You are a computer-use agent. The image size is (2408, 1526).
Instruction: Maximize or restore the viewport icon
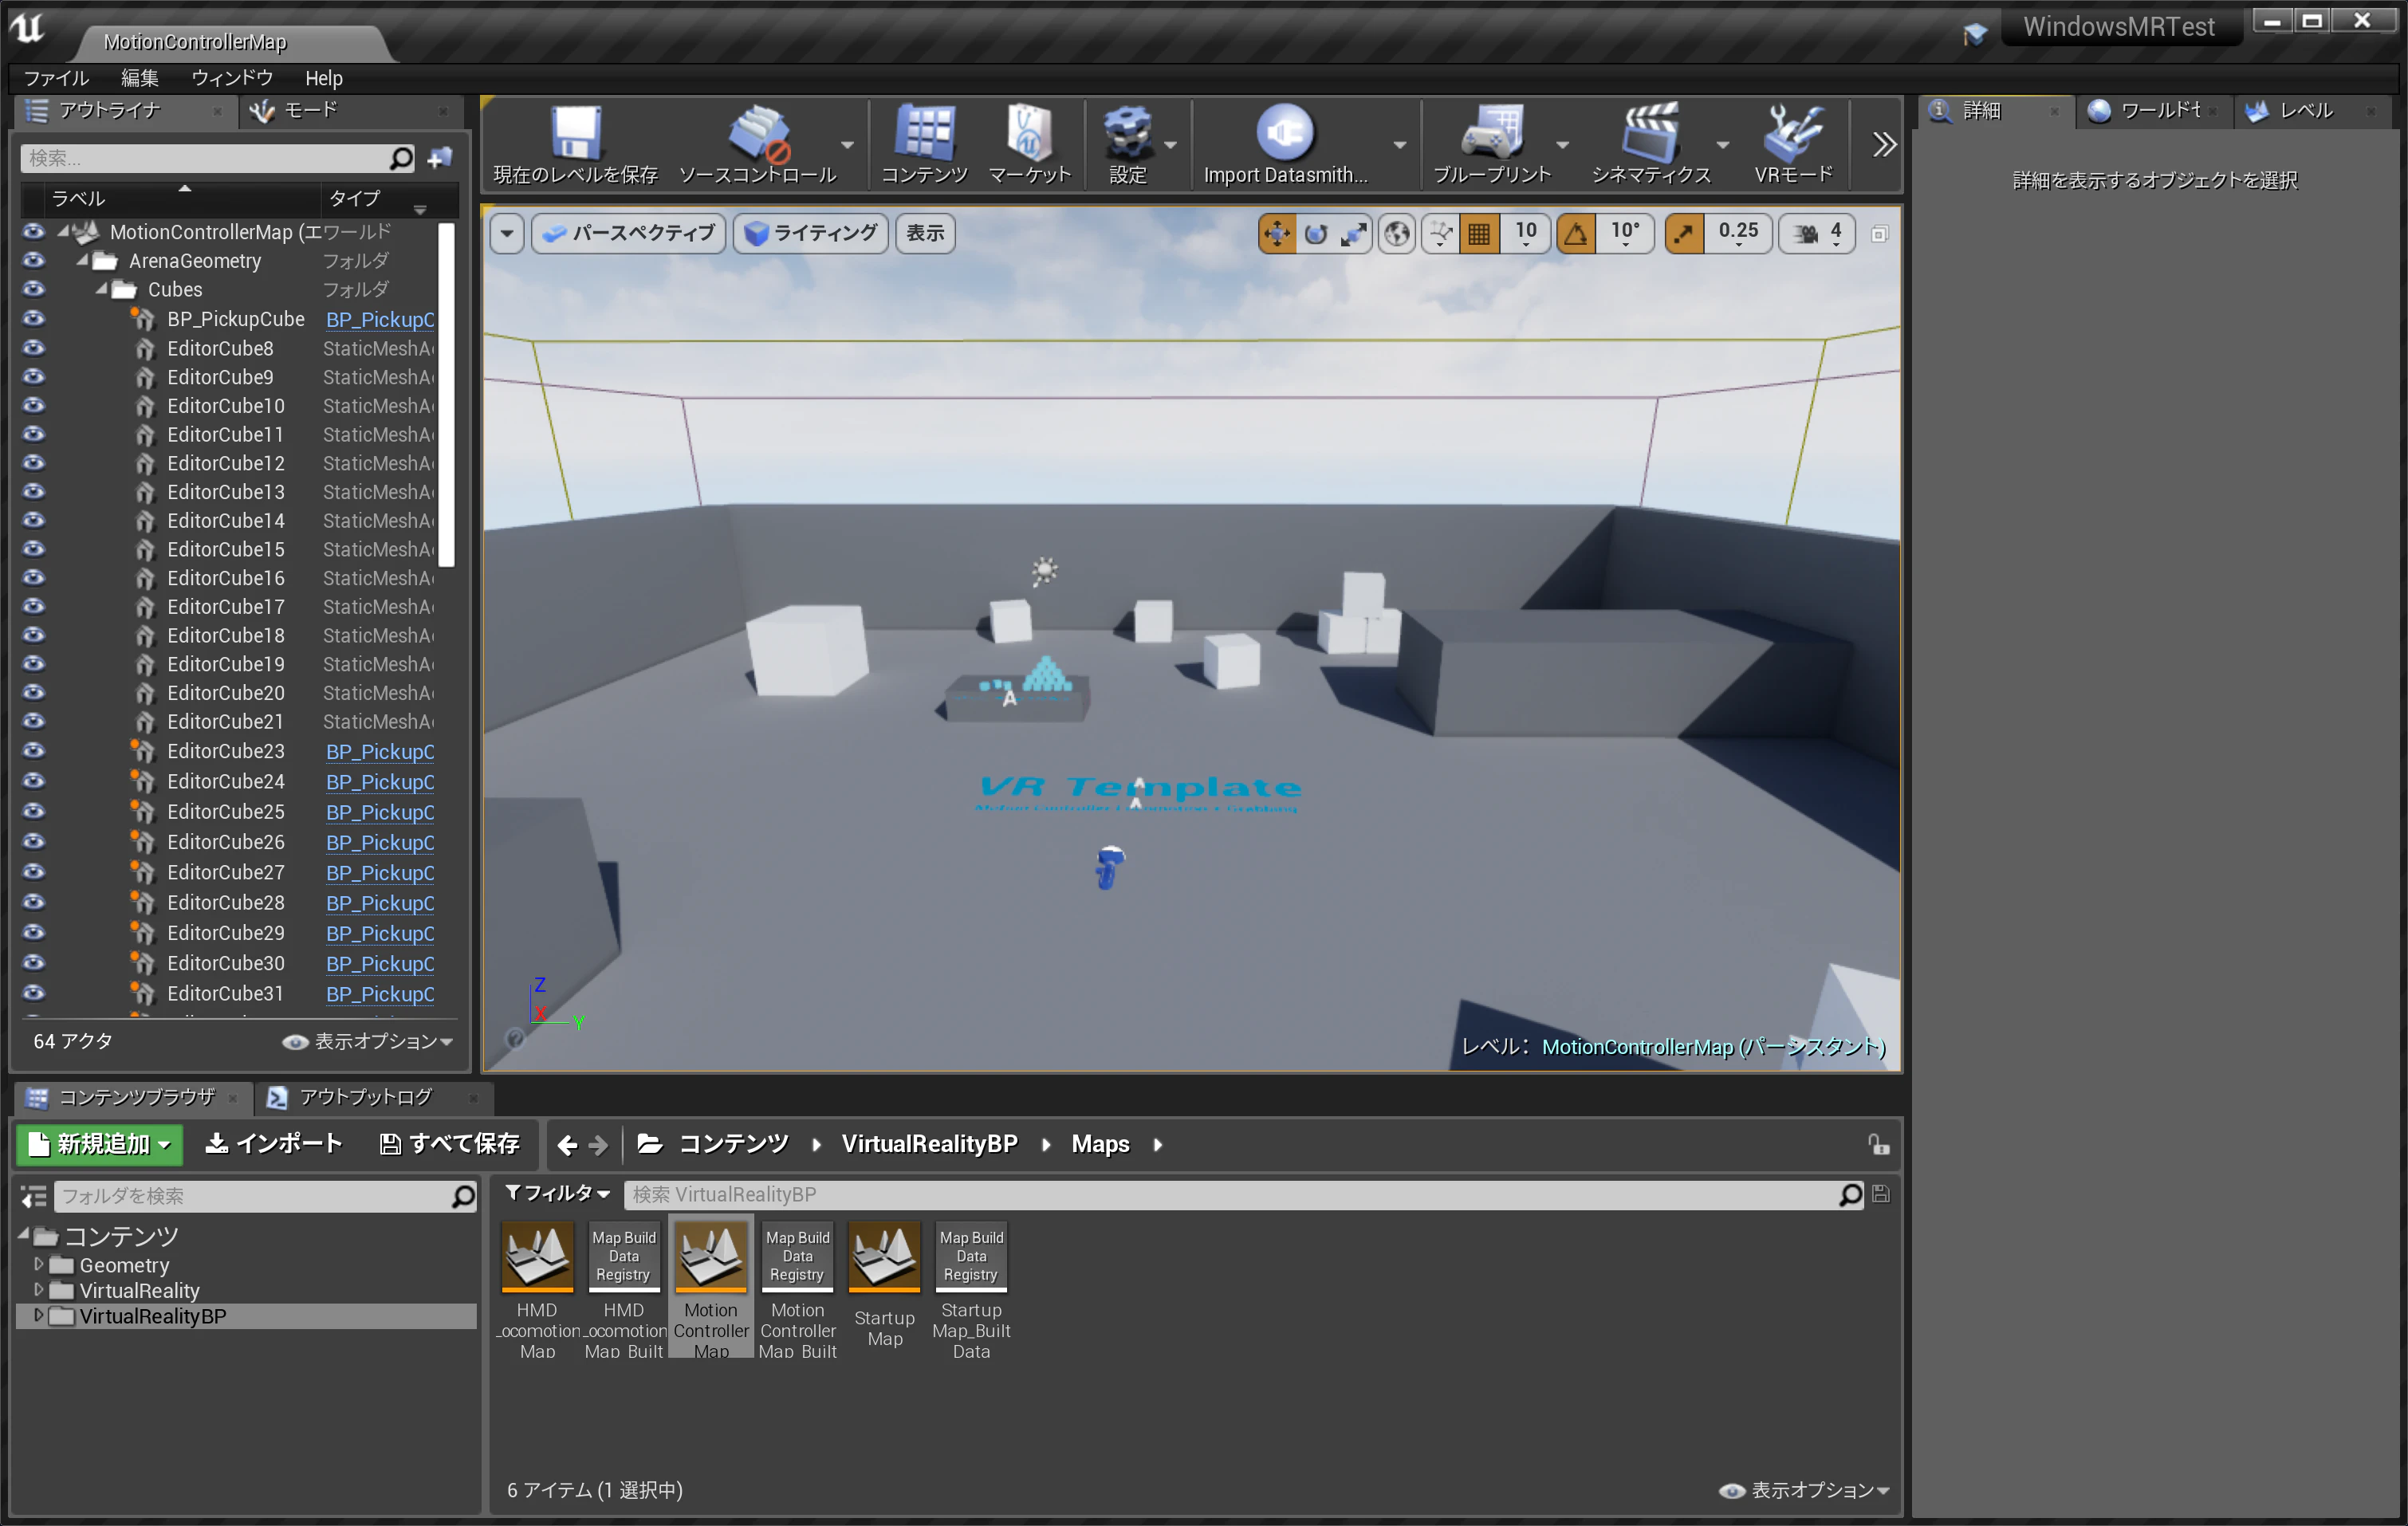pyautogui.click(x=1879, y=234)
